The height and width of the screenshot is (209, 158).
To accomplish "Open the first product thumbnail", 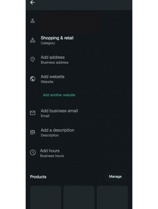I will [45, 197].
